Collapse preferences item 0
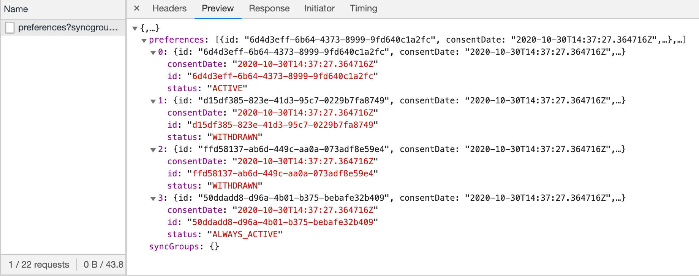The width and height of the screenshot is (699, 276). point(153,53)
